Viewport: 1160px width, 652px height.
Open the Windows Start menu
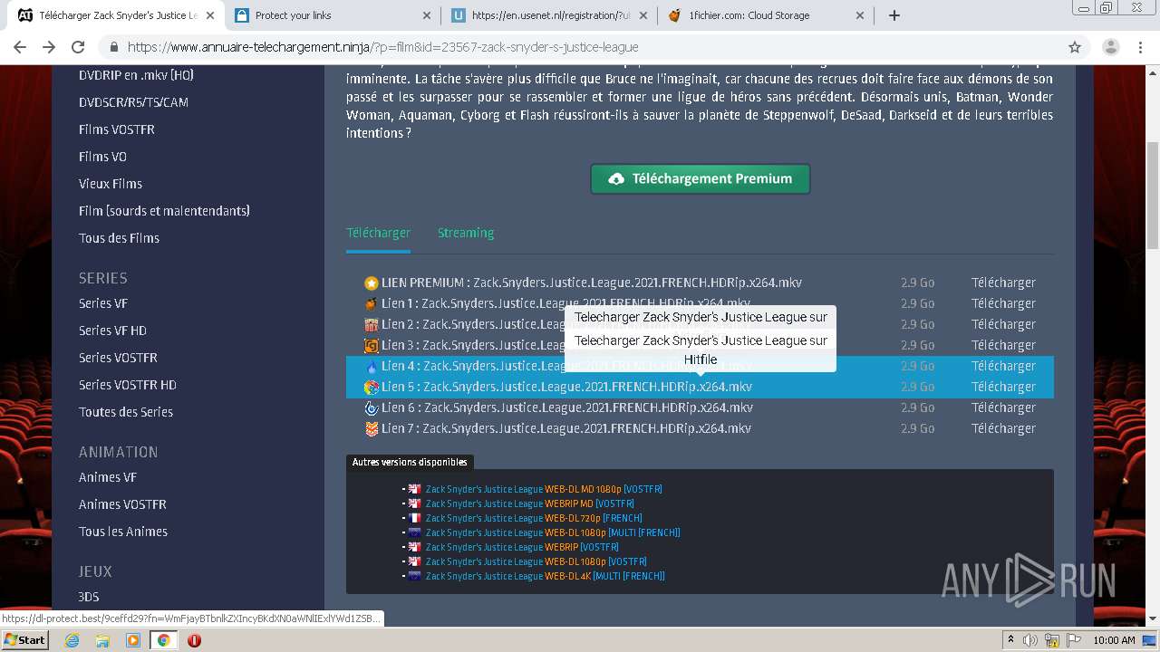pyautogui.click(x=24, y=639)
